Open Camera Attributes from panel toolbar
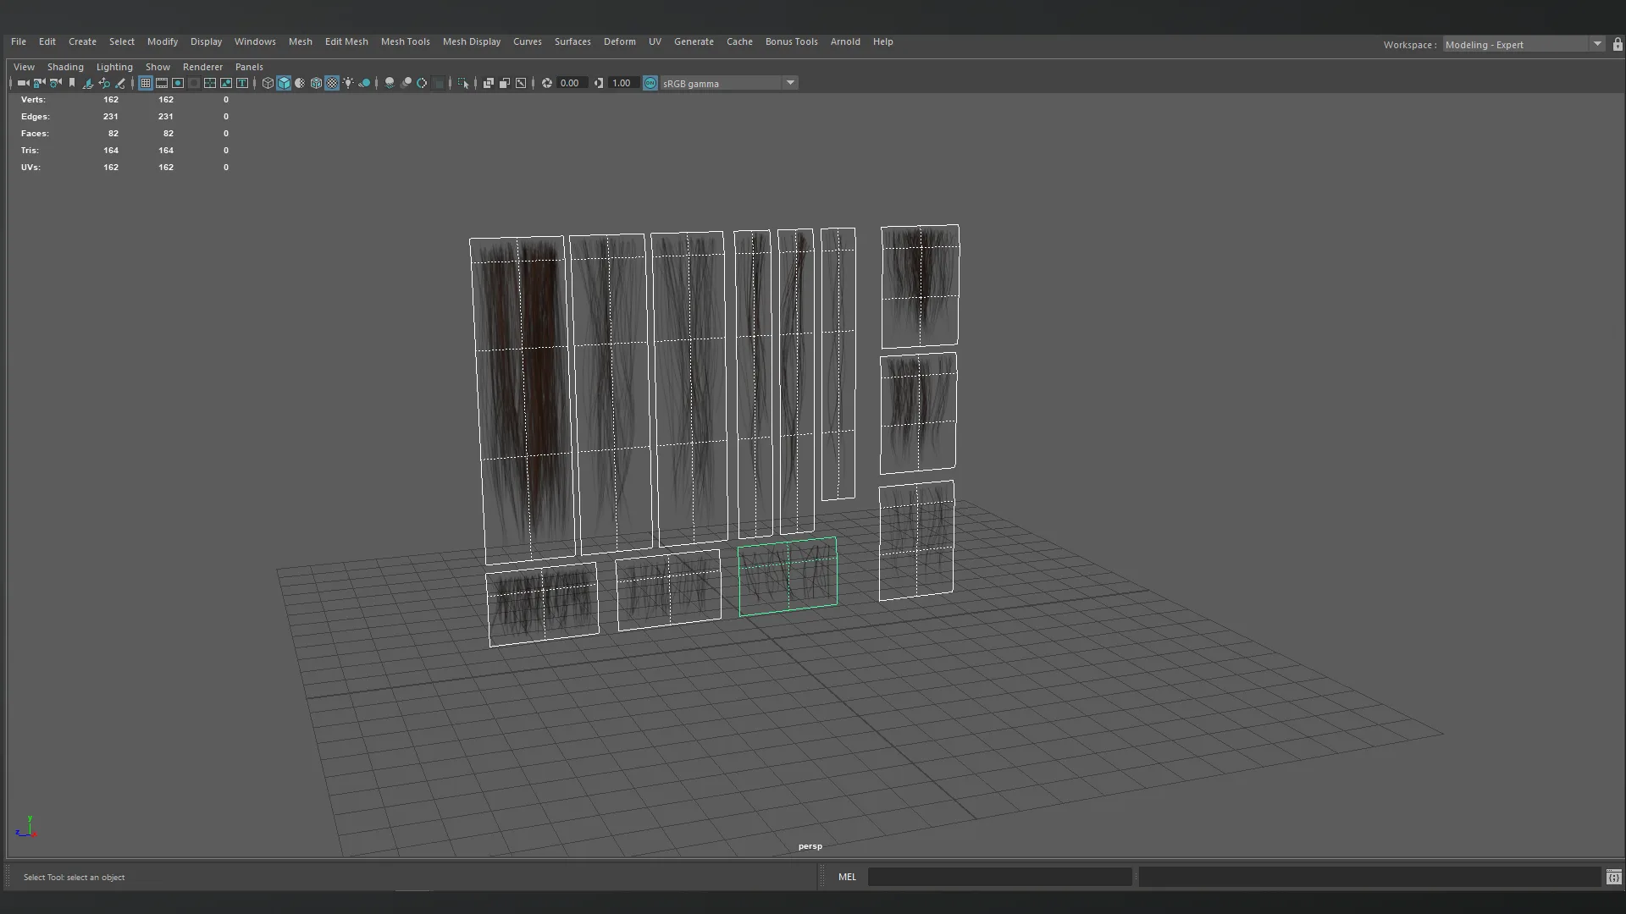Screen dimensions: 1626x914 coord(56,83)
